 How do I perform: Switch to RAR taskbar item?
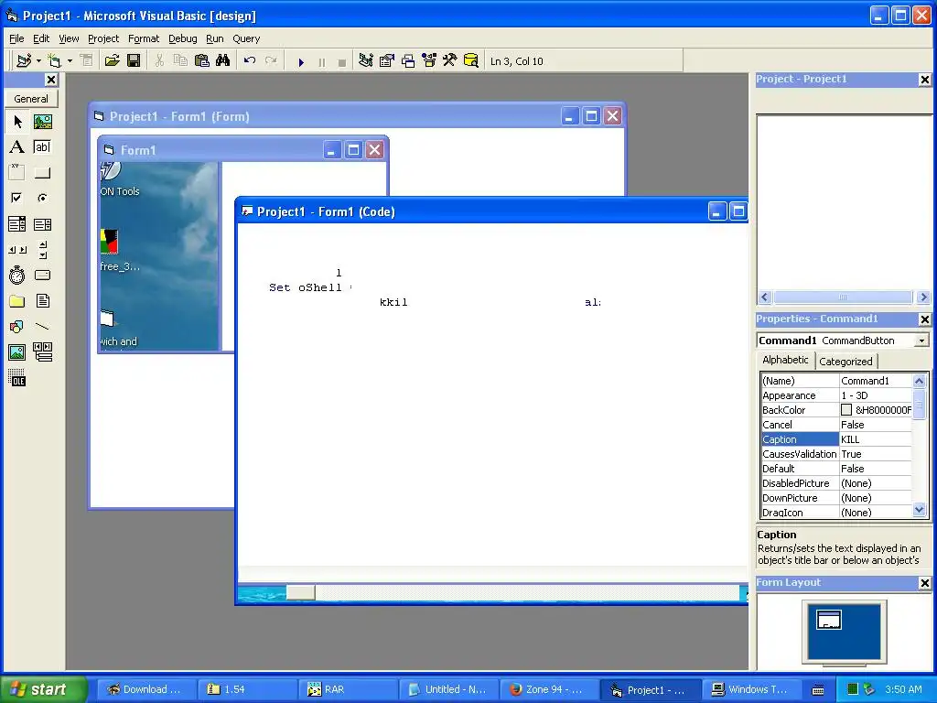pos(347,689)
